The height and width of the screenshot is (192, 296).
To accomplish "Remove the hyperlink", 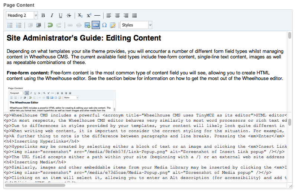I will pyautogui.click(x=79, y=25).
